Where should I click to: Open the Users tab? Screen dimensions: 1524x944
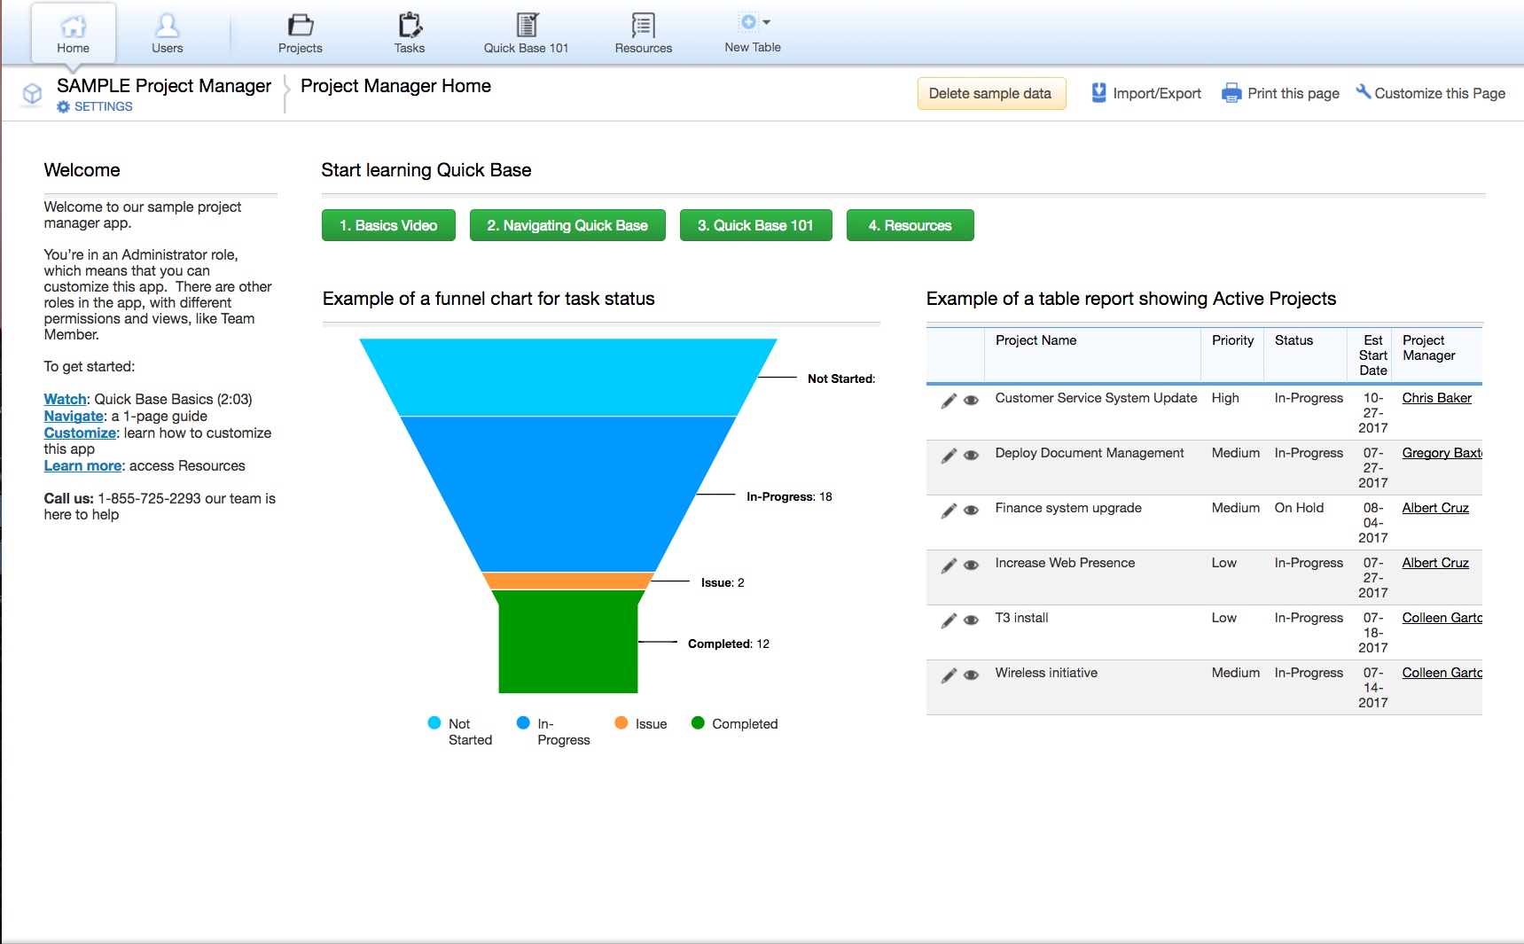point(167,35)
